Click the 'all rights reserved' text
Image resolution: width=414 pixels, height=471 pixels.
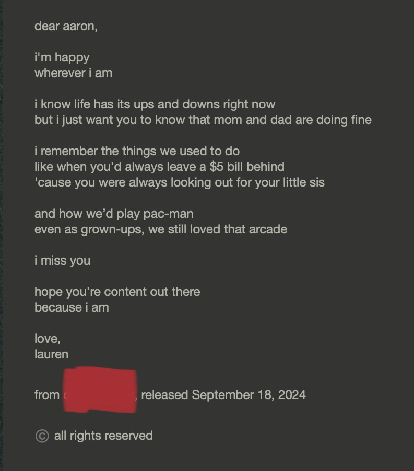[103, 436]
